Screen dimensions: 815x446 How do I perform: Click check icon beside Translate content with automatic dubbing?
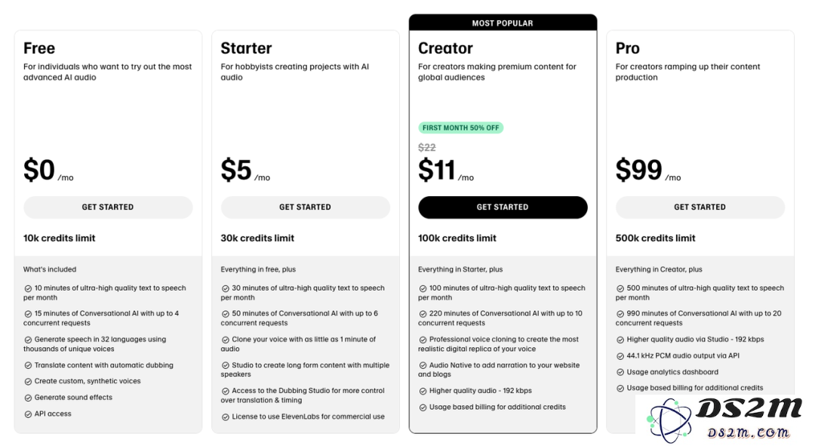[x=28, y=366]
